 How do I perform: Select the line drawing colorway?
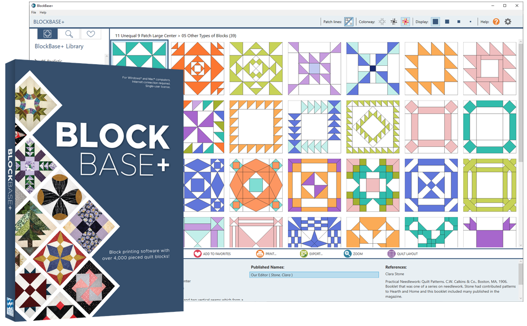coord(382,22)
